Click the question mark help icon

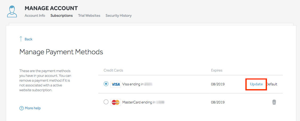coord(22,108)
